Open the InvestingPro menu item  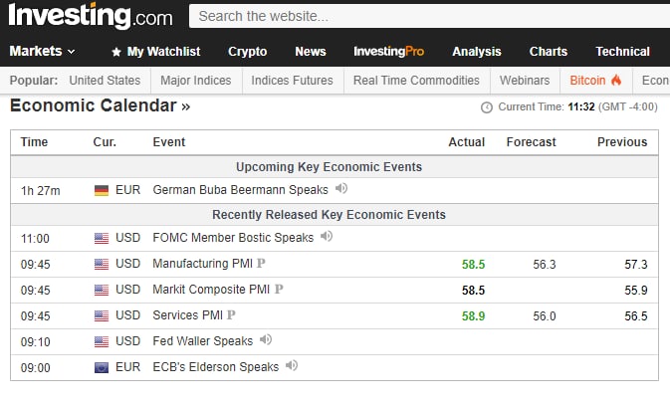tap(389, 52)
